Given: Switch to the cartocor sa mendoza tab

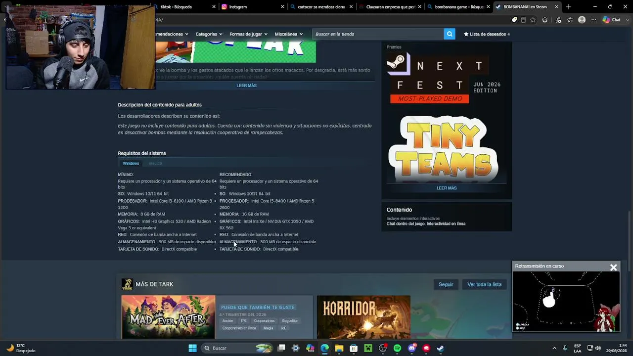Looking at the screenshot, I should tap(321, 7).
